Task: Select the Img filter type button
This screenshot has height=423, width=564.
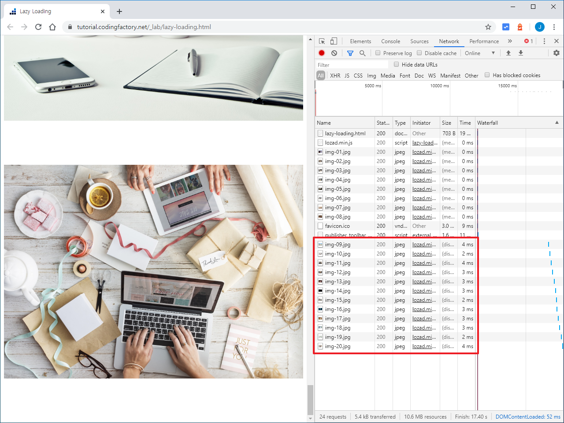Action: (x=371, y=75)
